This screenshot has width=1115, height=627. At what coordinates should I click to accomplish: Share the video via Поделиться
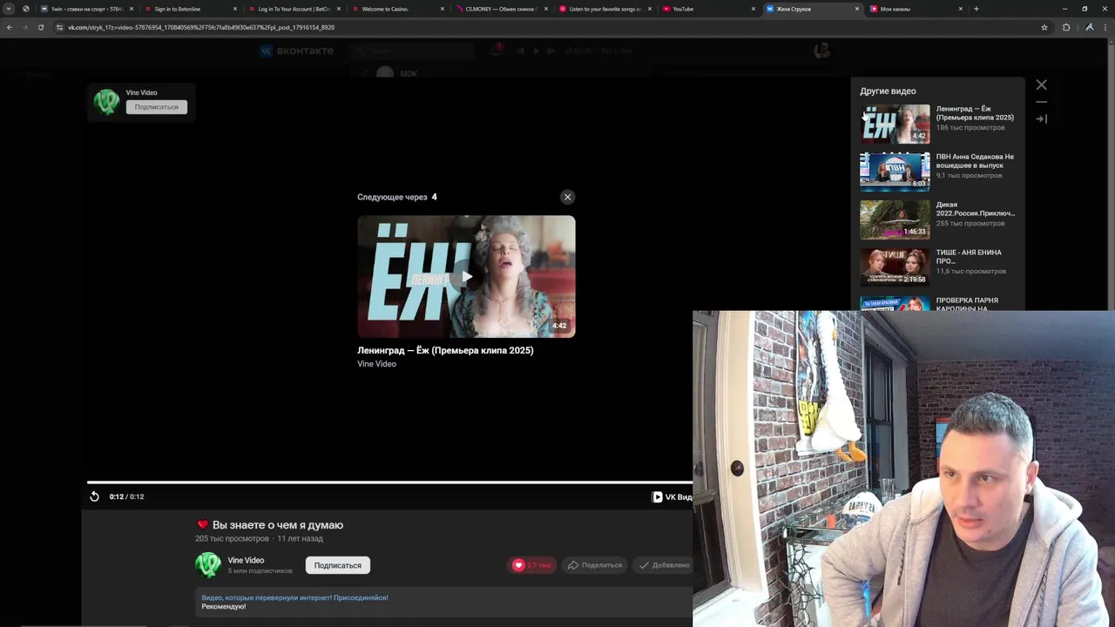[x=595, y=565]
